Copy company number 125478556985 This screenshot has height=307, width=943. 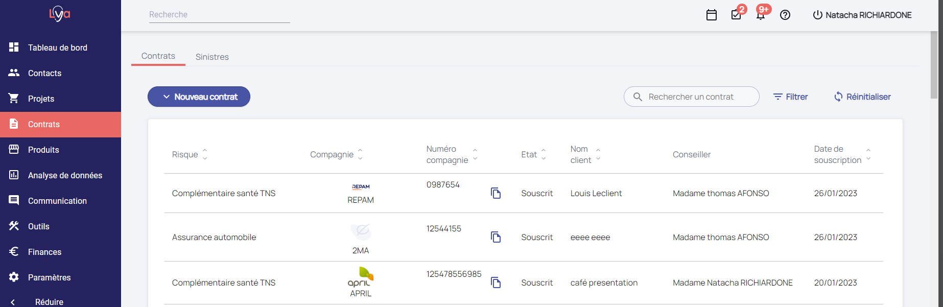click(x=496, y=282)
